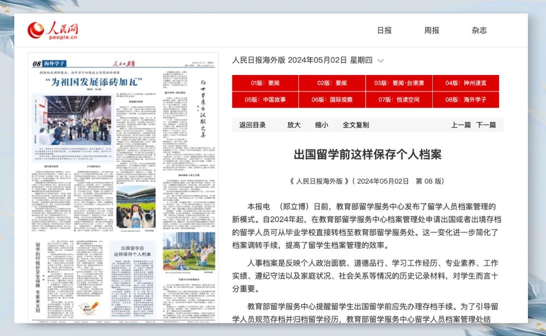Click 缩小 to shrink the text

coord(321,124)
